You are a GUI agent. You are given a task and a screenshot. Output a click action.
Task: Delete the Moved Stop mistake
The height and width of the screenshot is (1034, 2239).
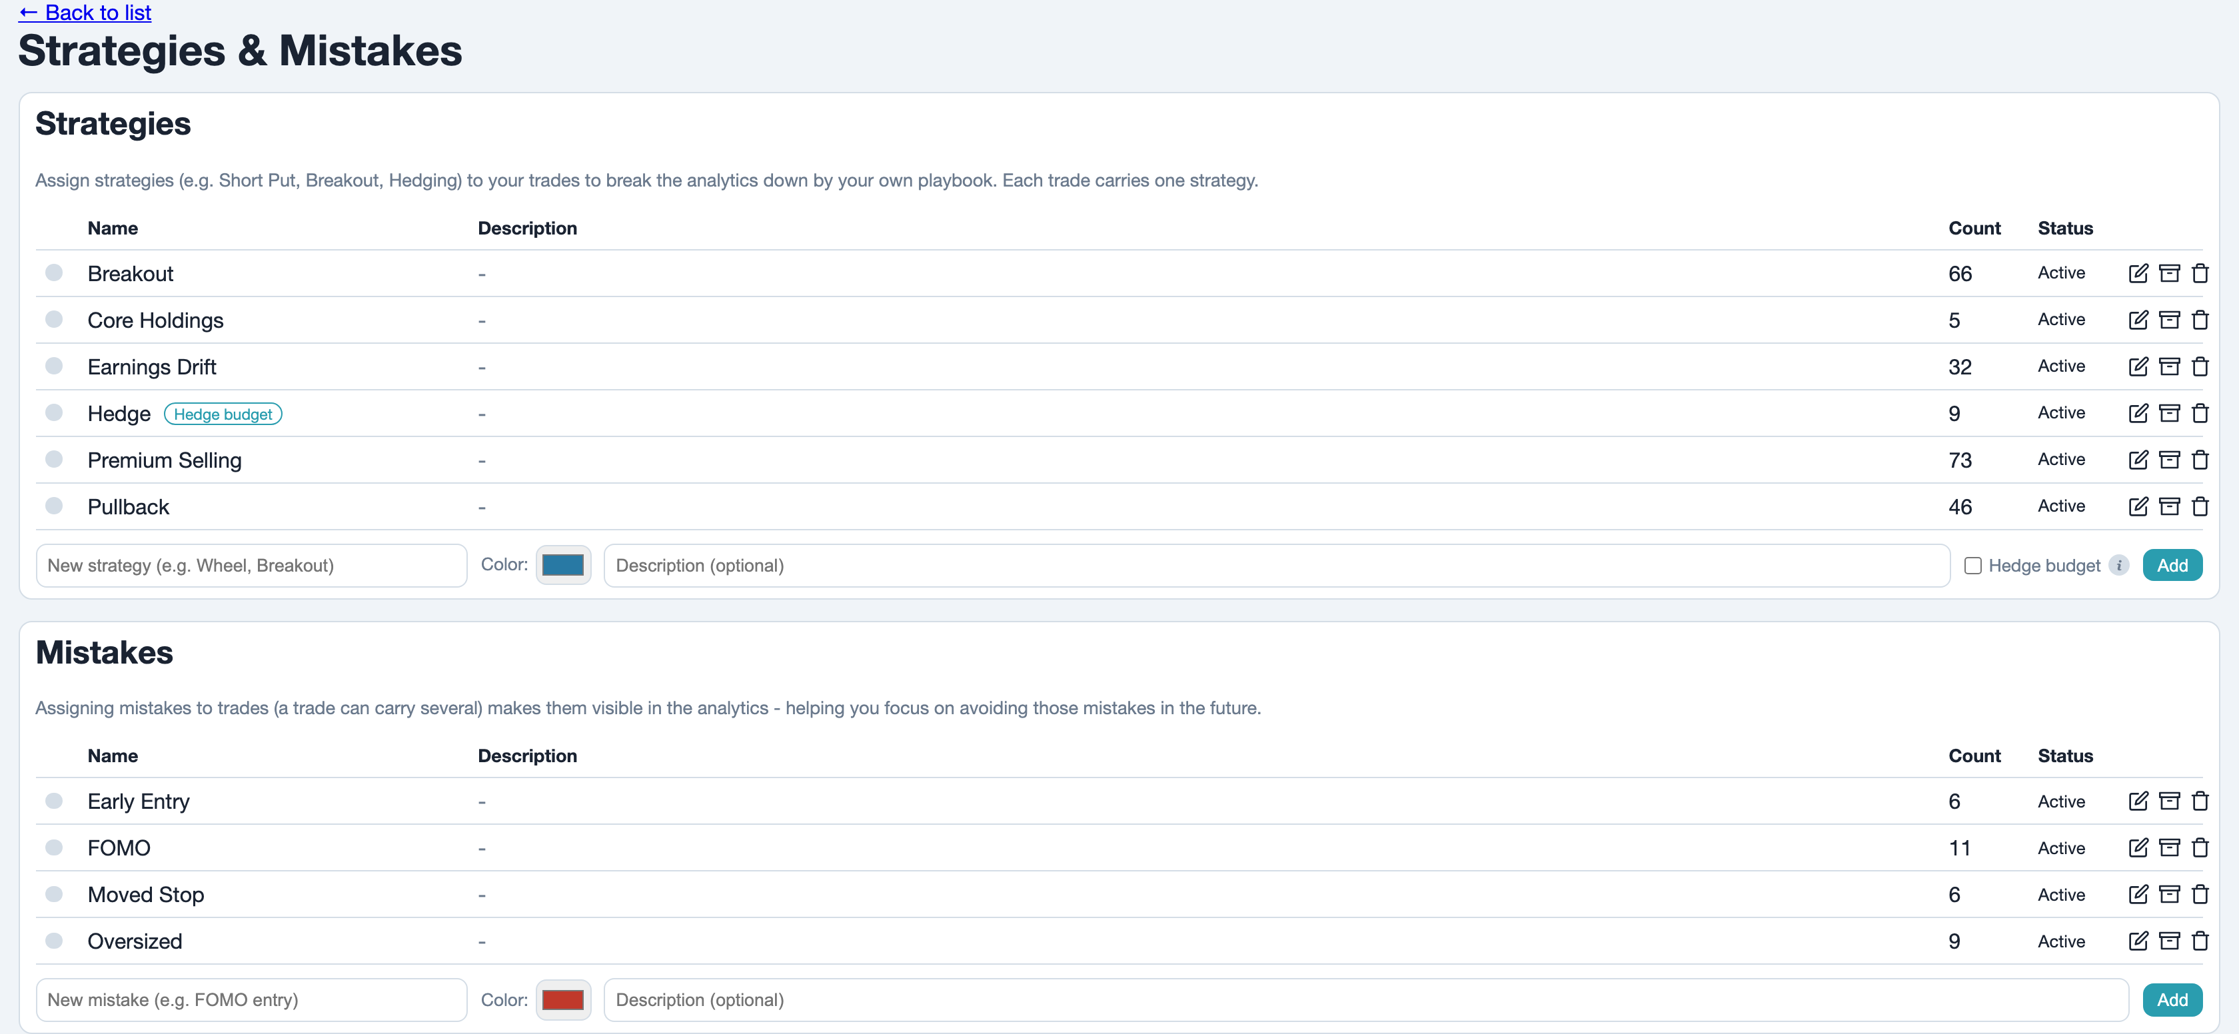pos(2200,895)
